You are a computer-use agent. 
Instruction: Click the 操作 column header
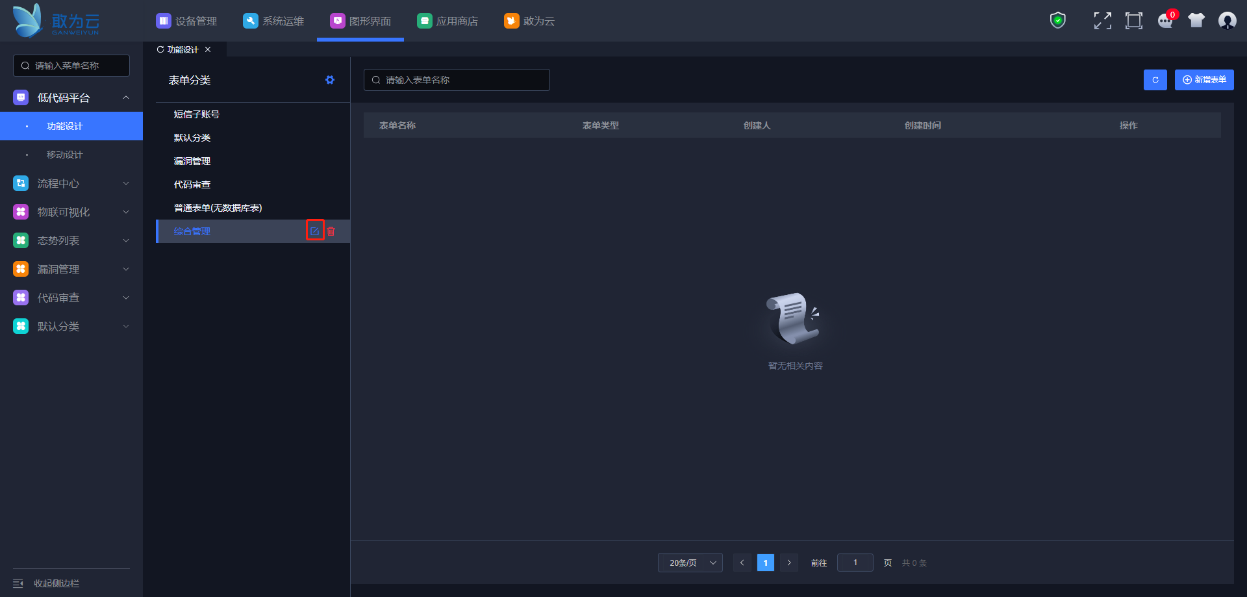point(1129,125)
